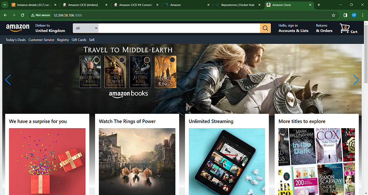368x195 pixels.
Task: Open Today's Deals link
Action: tap(16, 40)
